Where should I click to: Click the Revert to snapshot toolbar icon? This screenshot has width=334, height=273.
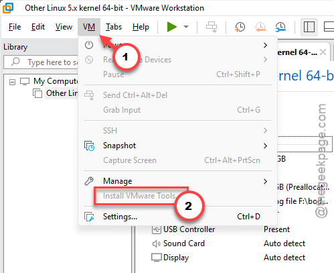260,27
